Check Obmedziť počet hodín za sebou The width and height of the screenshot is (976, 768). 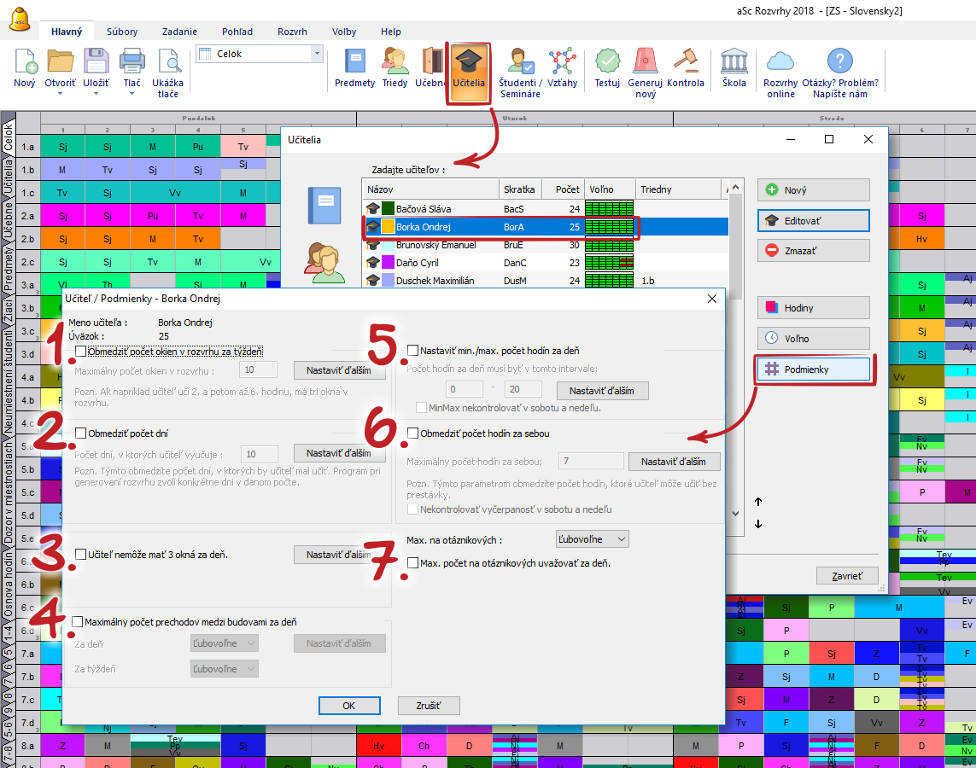414,433
